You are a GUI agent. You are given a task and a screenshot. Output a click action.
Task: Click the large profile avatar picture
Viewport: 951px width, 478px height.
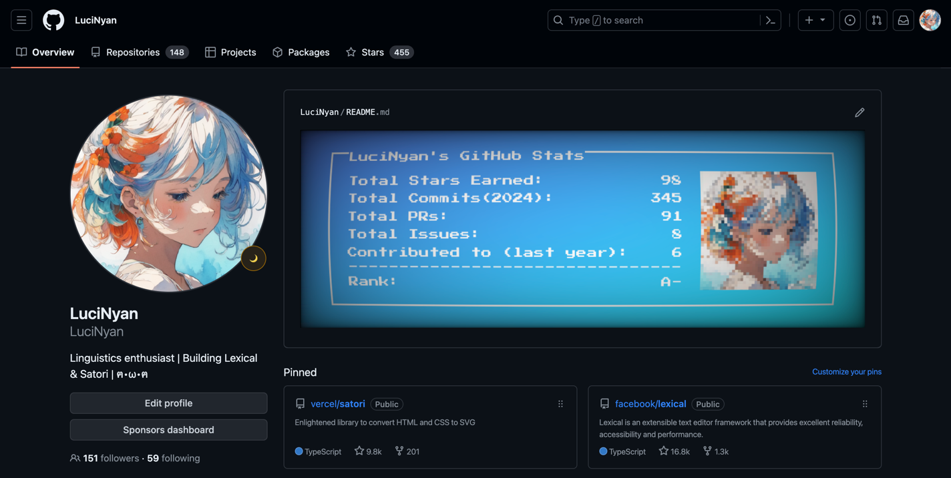click(168, 194)
